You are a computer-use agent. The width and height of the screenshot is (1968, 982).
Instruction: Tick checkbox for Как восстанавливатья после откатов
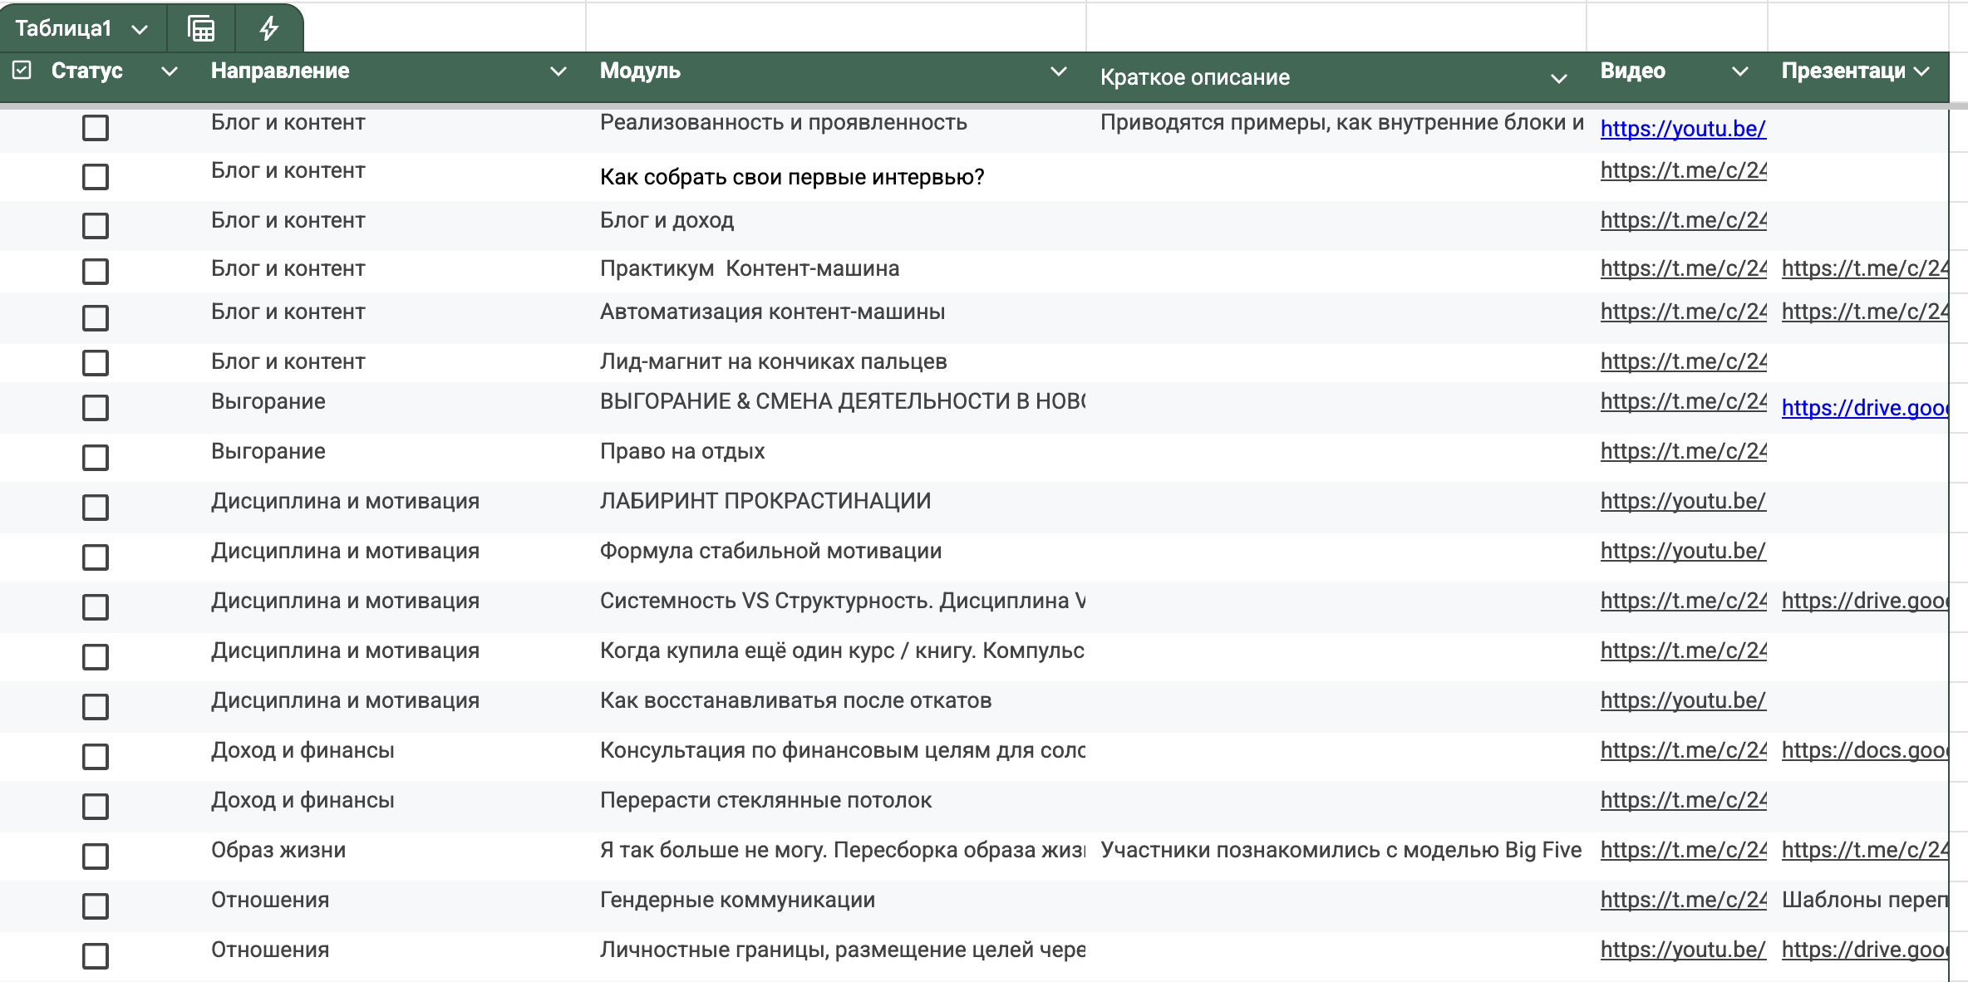coord(96,706)
